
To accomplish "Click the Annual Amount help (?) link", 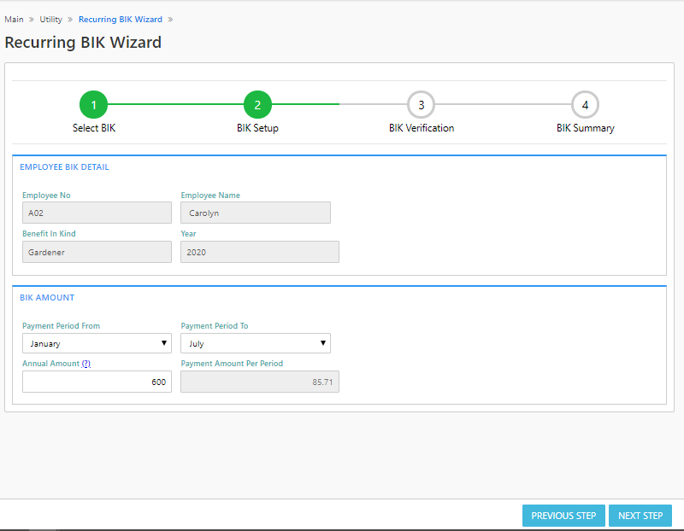I will click(86, 364).
